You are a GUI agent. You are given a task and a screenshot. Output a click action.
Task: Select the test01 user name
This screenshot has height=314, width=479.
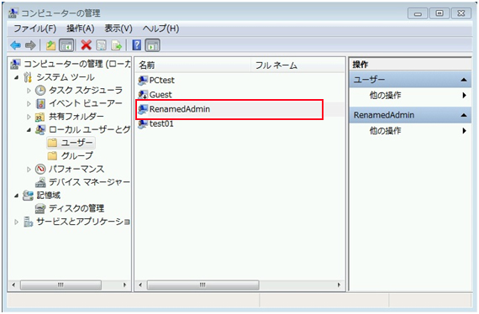pyautogui.click(x=161, y=123)
